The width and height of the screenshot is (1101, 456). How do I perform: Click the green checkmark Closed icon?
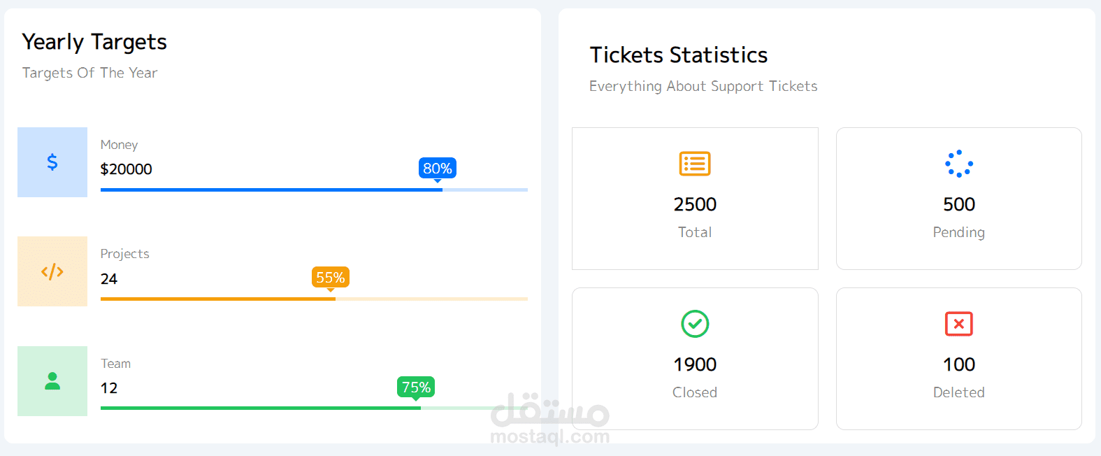pyautogui.click(x=695, y=324)
